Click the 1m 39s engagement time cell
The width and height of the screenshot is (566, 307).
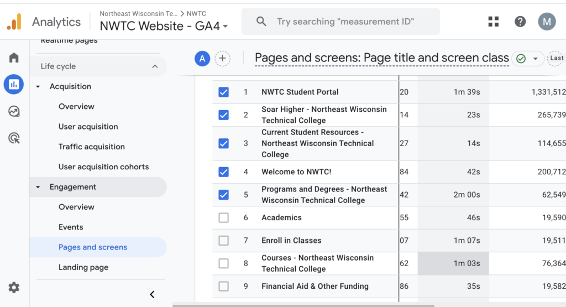pyautogui.click(x=467, y=92)
